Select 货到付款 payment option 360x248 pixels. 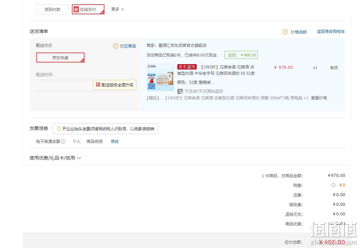coord(52,9)
